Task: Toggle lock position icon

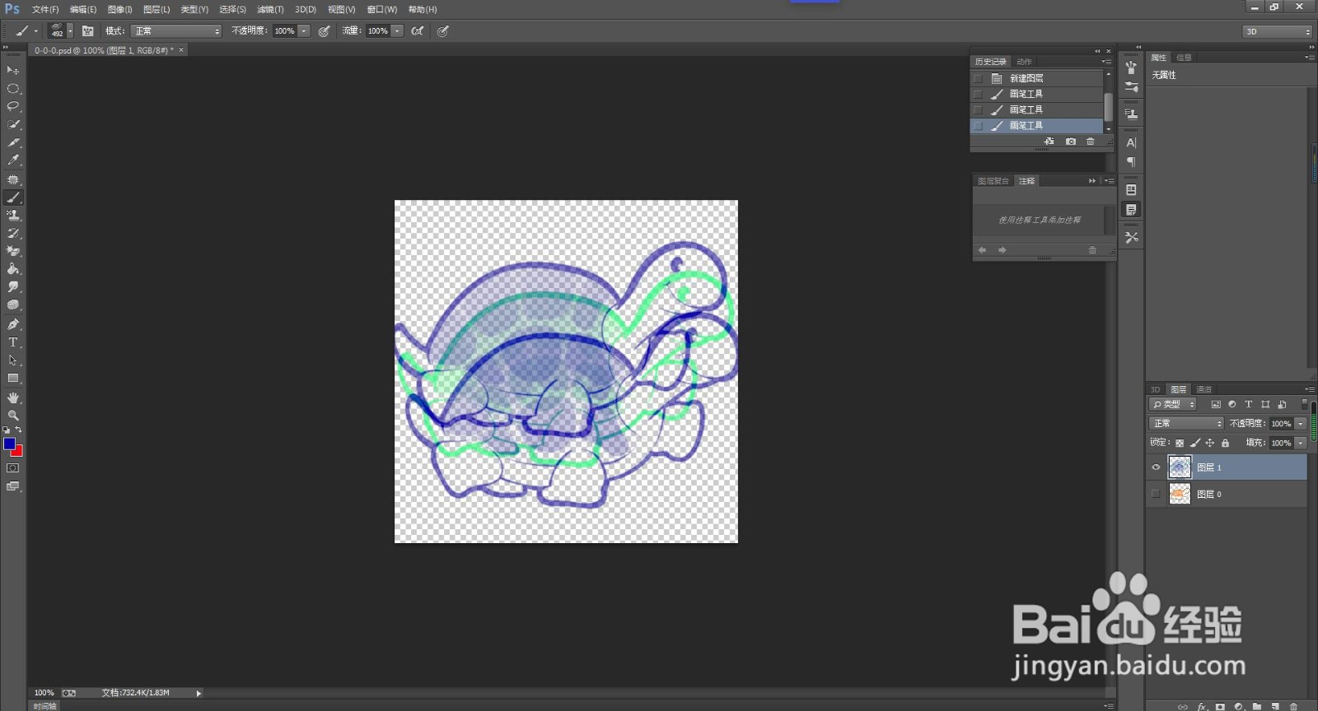Action: pos(1210,443)
